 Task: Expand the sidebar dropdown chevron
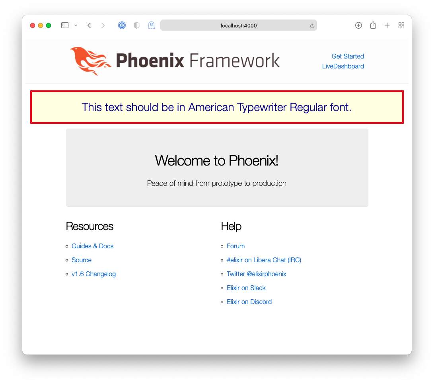click(76, 25)
